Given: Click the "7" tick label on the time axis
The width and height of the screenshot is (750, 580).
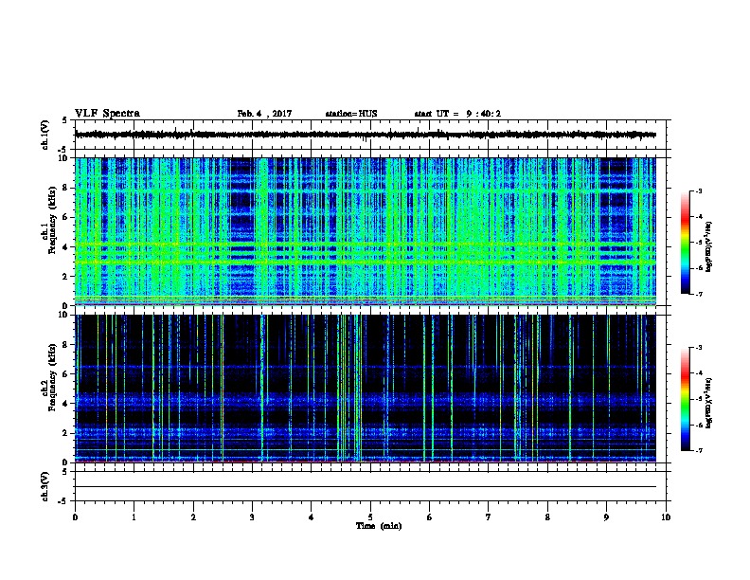Looking at the screenshot, I should (489, 517).
